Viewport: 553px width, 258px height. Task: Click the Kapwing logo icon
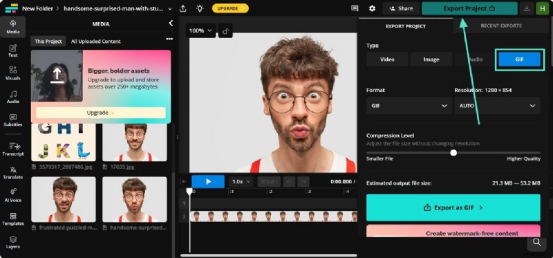point(11,8)
